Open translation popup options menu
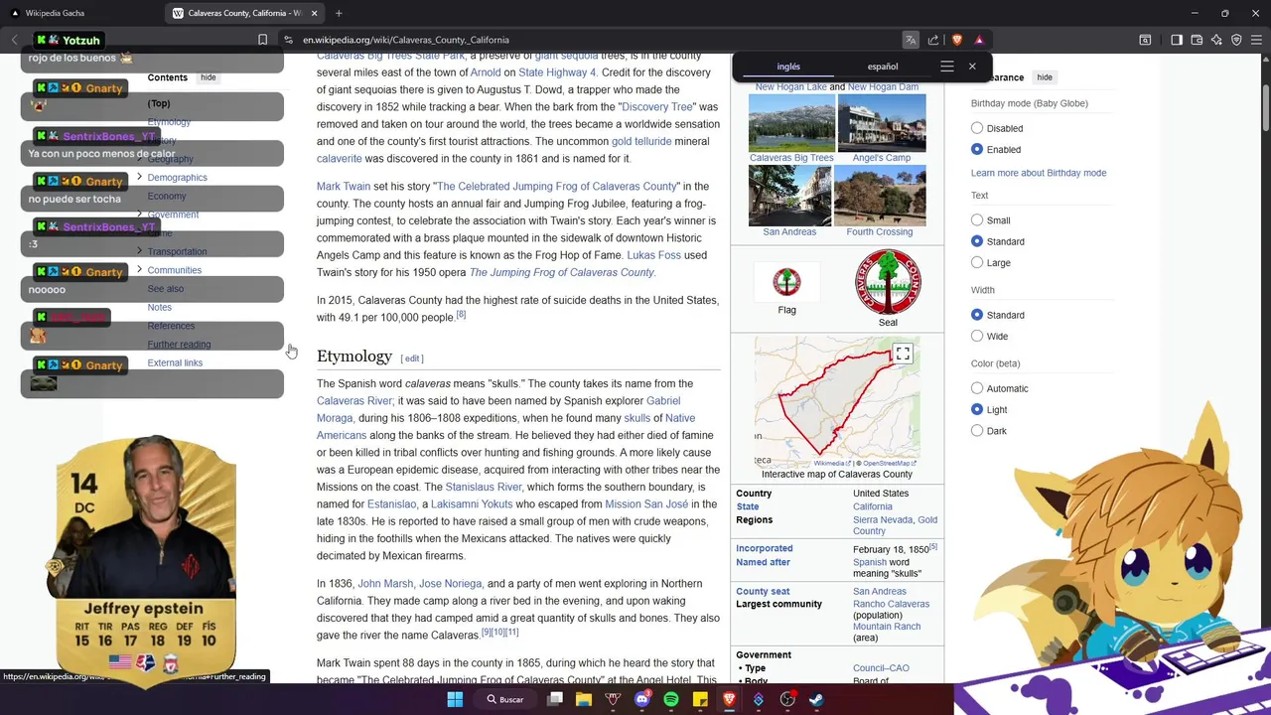 [x=947, y=67]
